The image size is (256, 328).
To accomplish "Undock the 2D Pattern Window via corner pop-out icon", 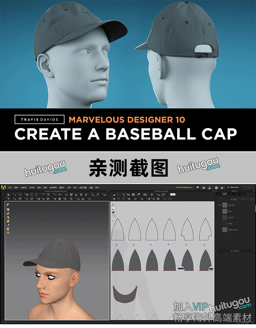I will click(213, 191).
